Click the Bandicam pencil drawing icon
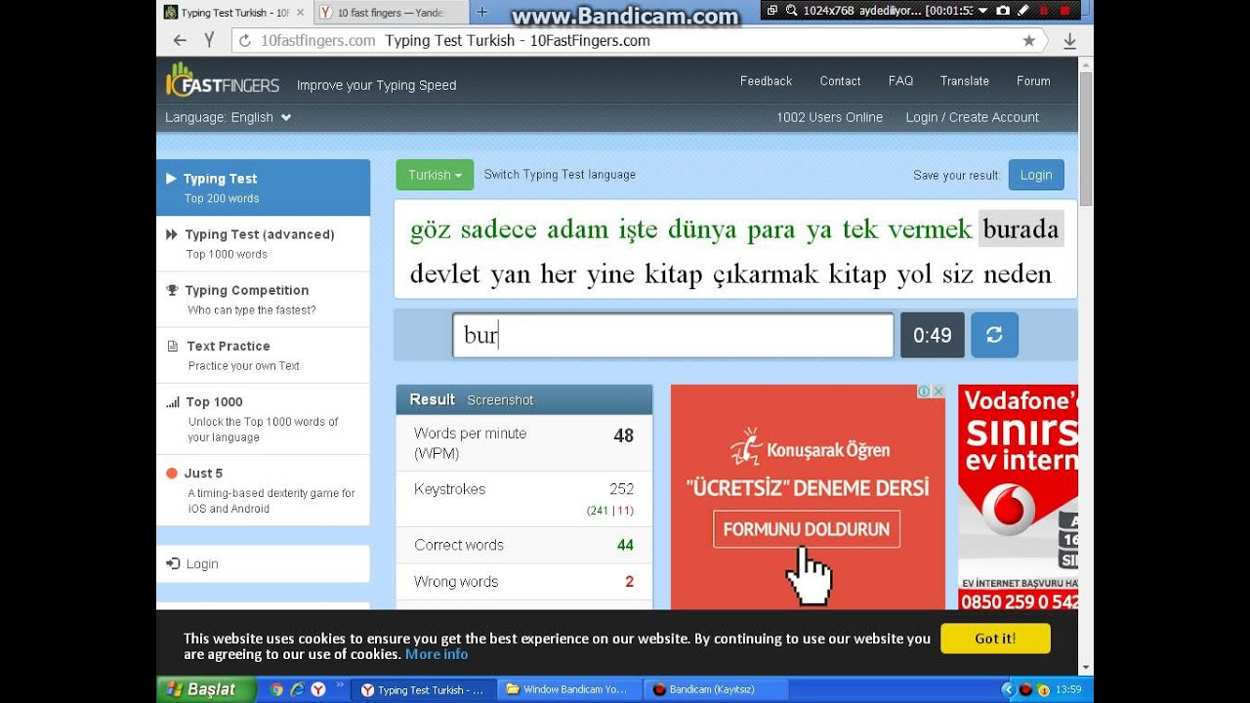Viewport: 1250px width, 703px height. pyautogui.click(x=1022, y=11)
